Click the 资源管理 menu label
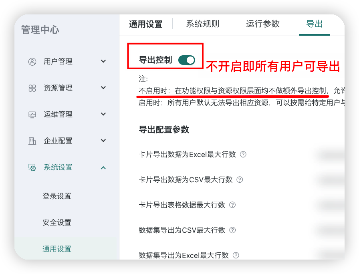 [58, 88]
